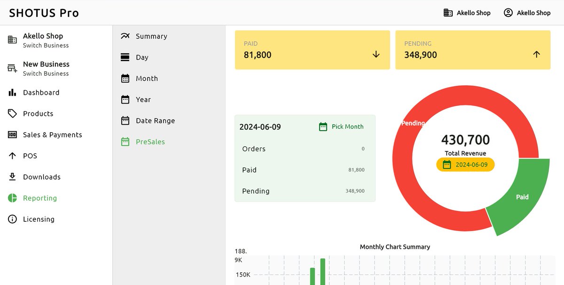Click the user account circle icon
This screenshot has height=285, width=564.
(x=508, y=13)
